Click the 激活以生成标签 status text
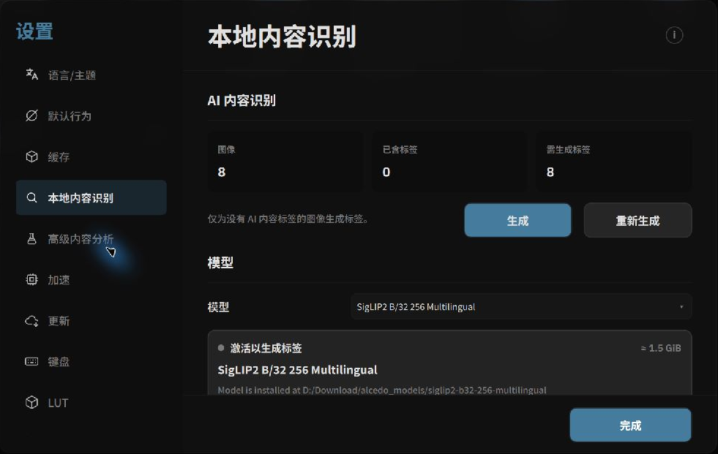Viewport: 718px width, 454px height. click(266, 348)
